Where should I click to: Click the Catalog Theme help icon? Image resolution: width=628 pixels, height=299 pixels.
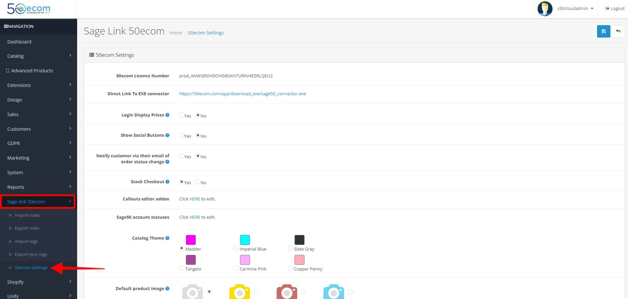(x=167, y=238)
